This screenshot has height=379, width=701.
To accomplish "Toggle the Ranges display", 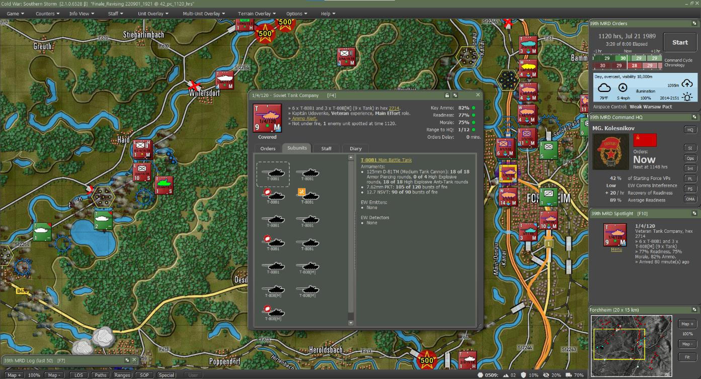I will 122,375.
